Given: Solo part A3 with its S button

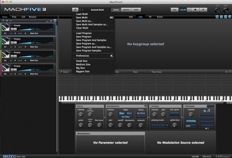Looking at the screenshot, I should 15,56.
